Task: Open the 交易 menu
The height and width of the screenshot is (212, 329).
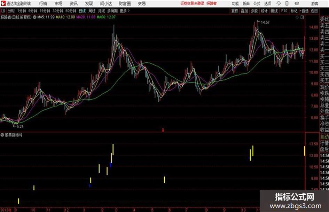Action: [142, 3]
